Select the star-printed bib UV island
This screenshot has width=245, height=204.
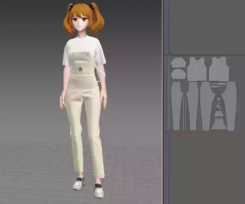click(x=219, y=100)
